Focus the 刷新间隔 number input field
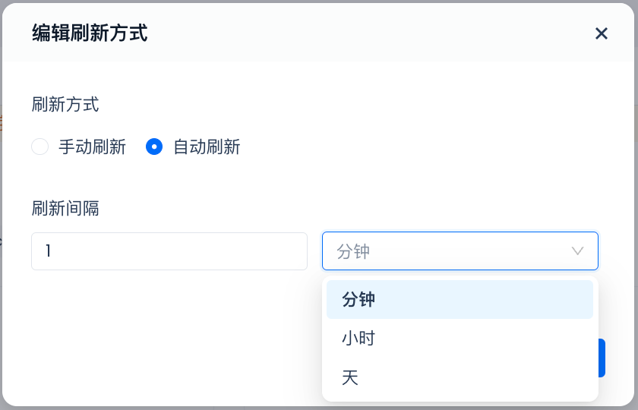 (169, 251)
